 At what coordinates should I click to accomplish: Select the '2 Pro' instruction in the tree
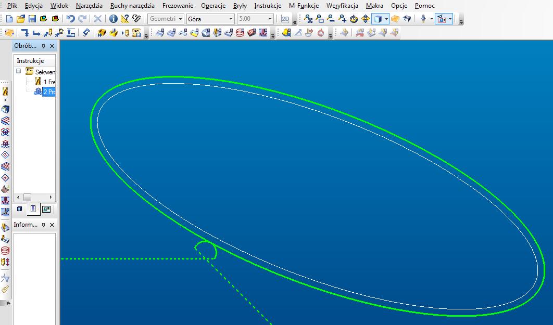pyautogui.click(x=49, y=92)
